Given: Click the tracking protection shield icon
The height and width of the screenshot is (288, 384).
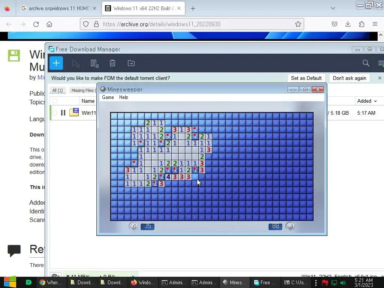Looking at the screenshot, I should click(86, 24).
